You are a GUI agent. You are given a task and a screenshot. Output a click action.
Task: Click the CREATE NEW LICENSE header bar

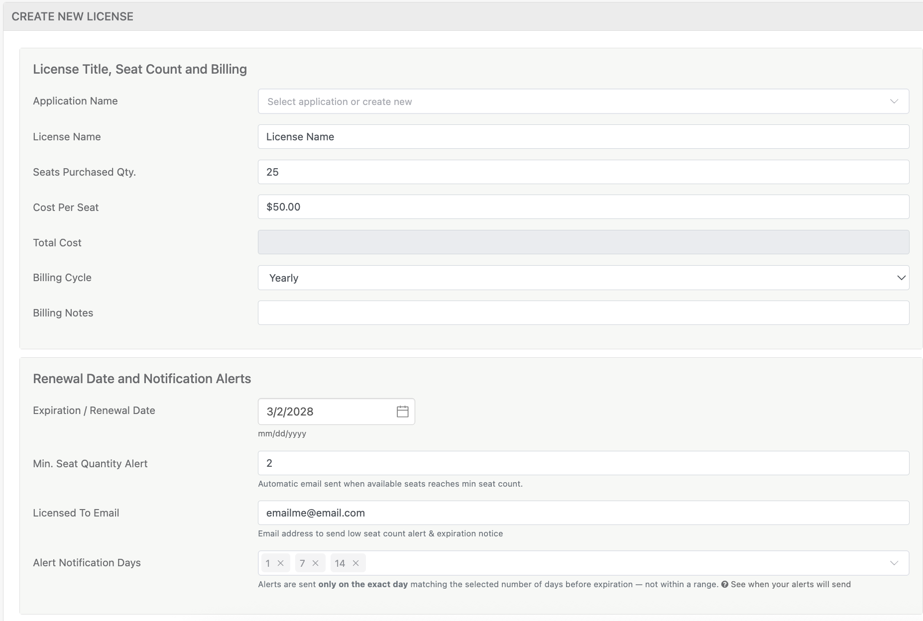click(72, 16)
